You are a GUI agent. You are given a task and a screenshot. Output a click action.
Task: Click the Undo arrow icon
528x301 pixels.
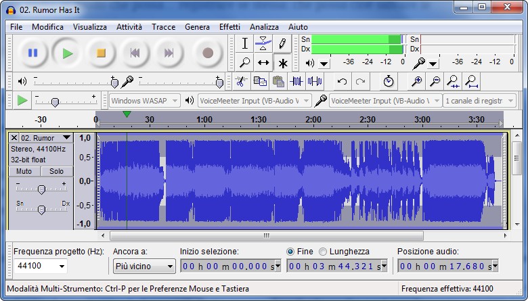(x=343, y=81)
